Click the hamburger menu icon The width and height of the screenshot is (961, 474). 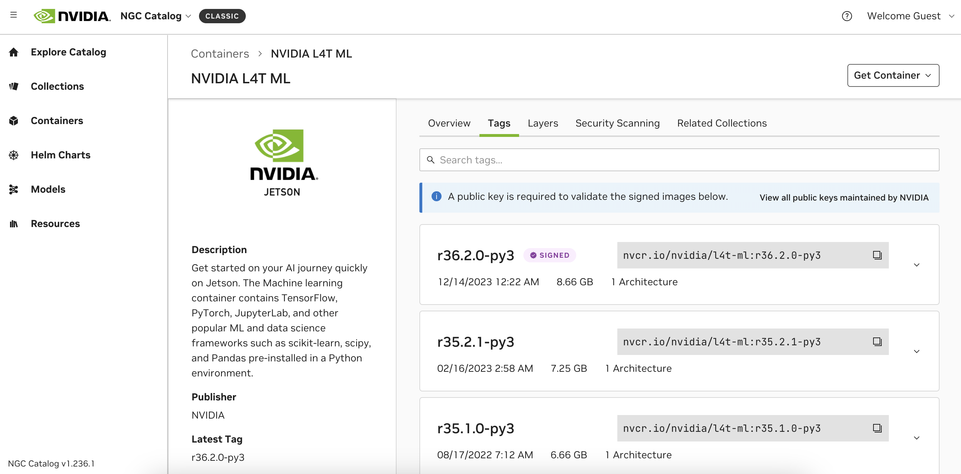click(14, 15)
